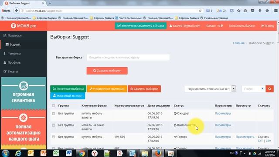Image resolution: width=279 pixels, height=157 pixels.
Task: Log out with the Выход link
Action: (x=267, y=26)
